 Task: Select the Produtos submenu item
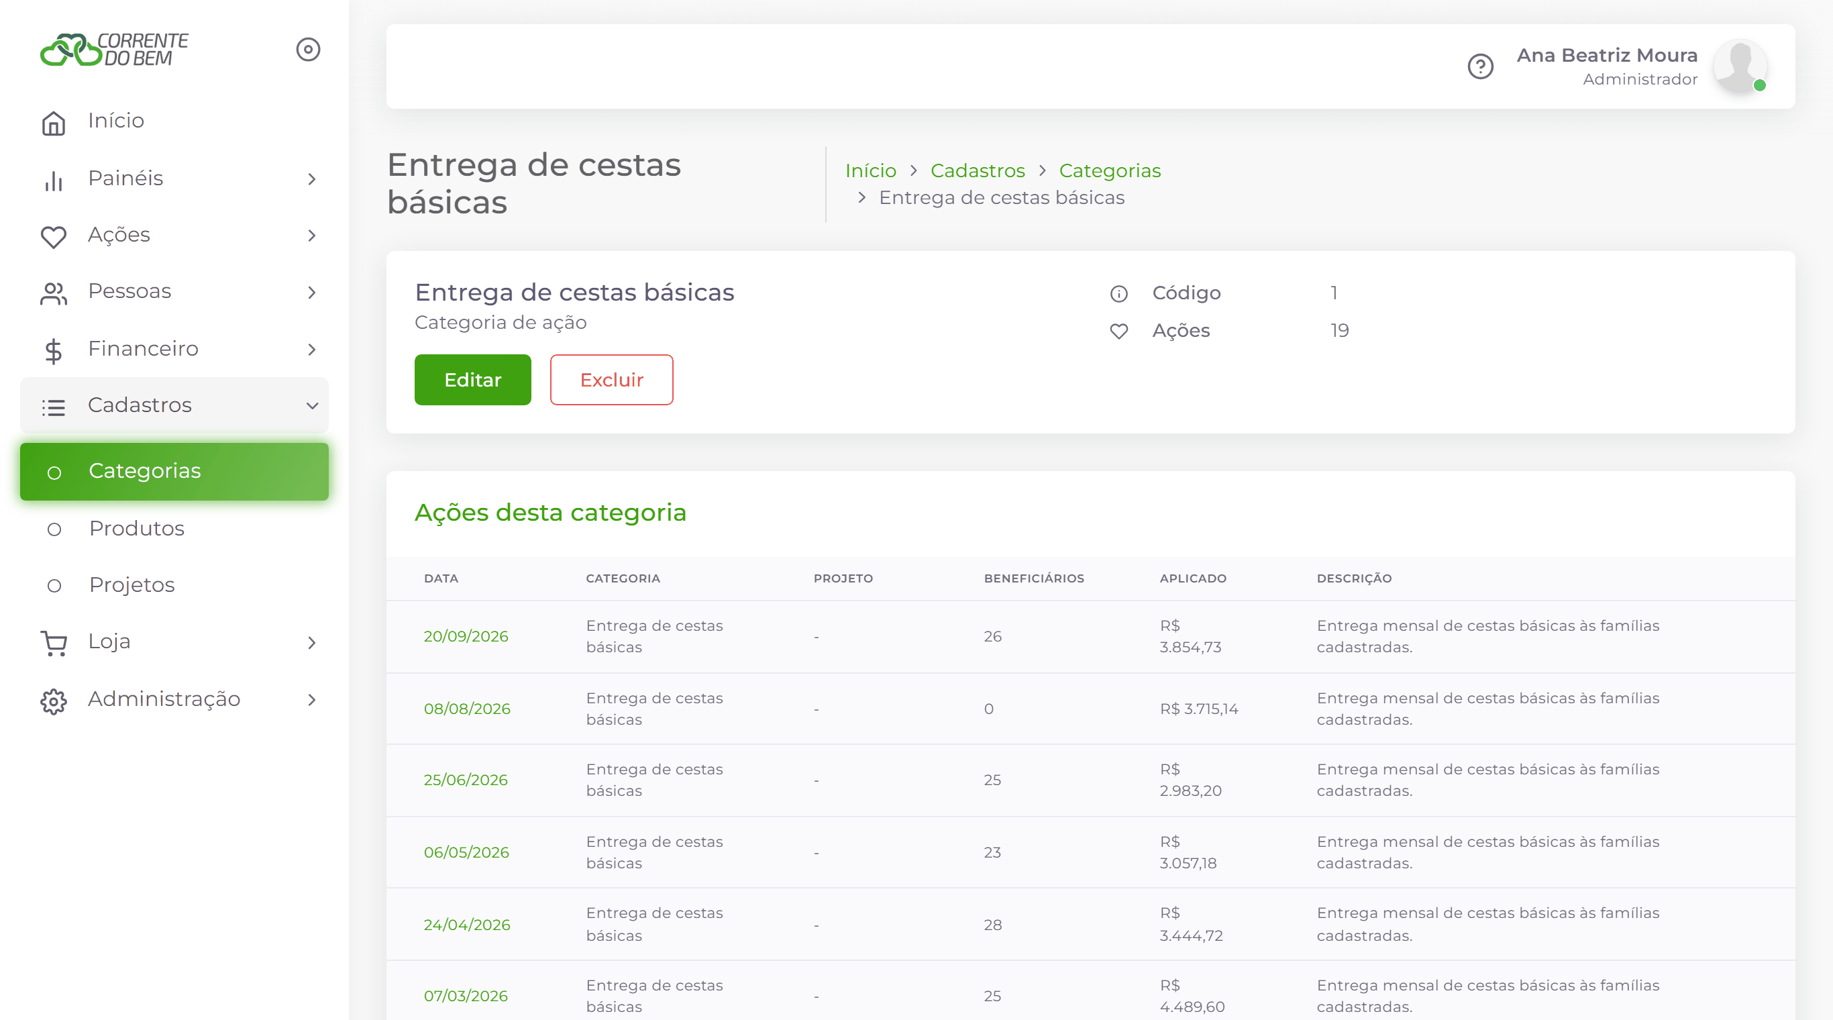pos(174,529)
